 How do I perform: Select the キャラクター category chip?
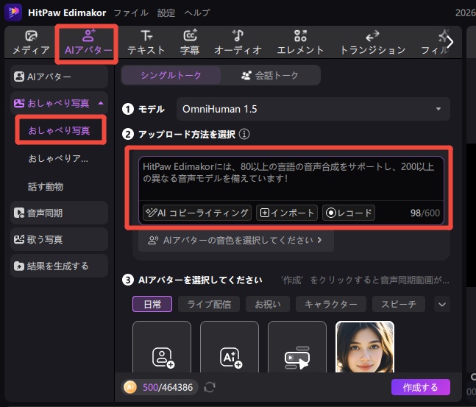(331, 304)
